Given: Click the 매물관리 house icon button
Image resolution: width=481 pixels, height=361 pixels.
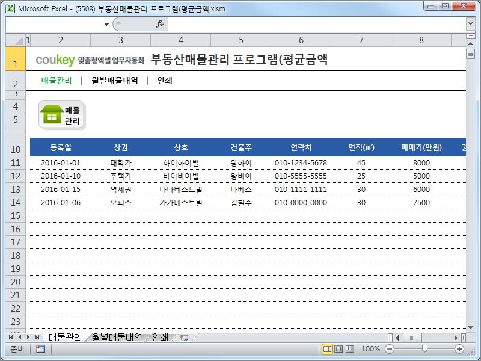Looking at the screenshot, I should [x=62, y=115].
